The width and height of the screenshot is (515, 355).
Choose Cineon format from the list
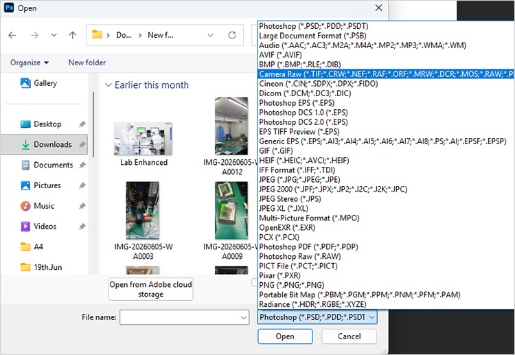click(x=386, y=83)
